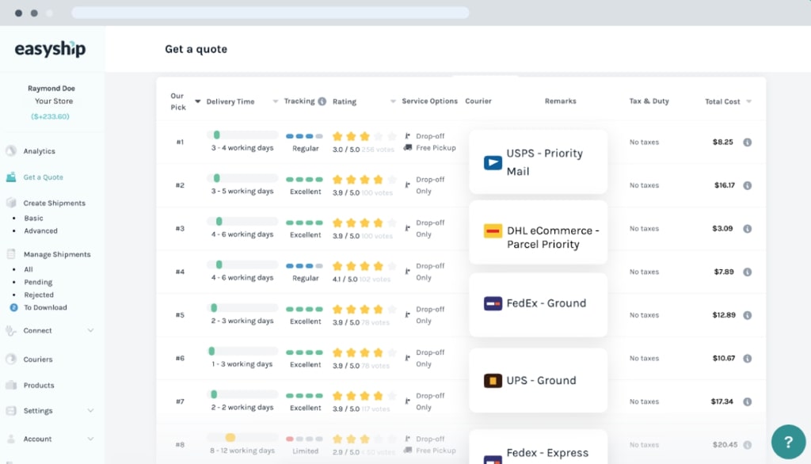Open Get a Quote menu item

pos(43,177)
